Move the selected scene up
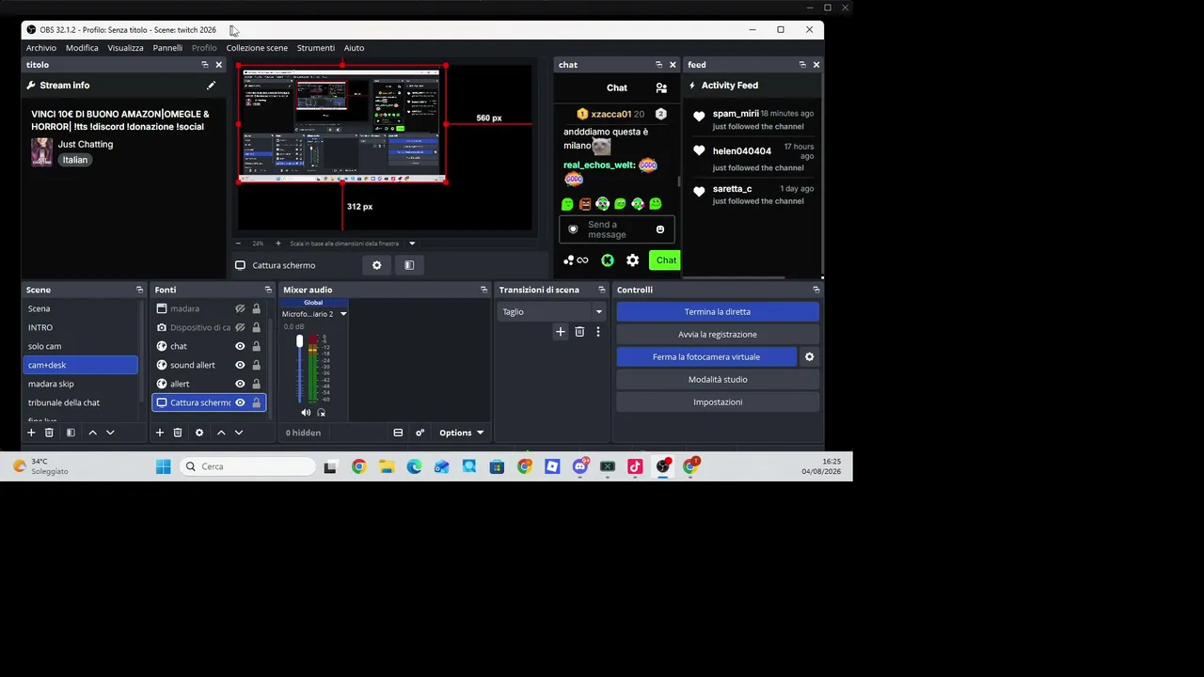Image resolution: width=1204 pixels, height=677 pixels. coord(92,433)
